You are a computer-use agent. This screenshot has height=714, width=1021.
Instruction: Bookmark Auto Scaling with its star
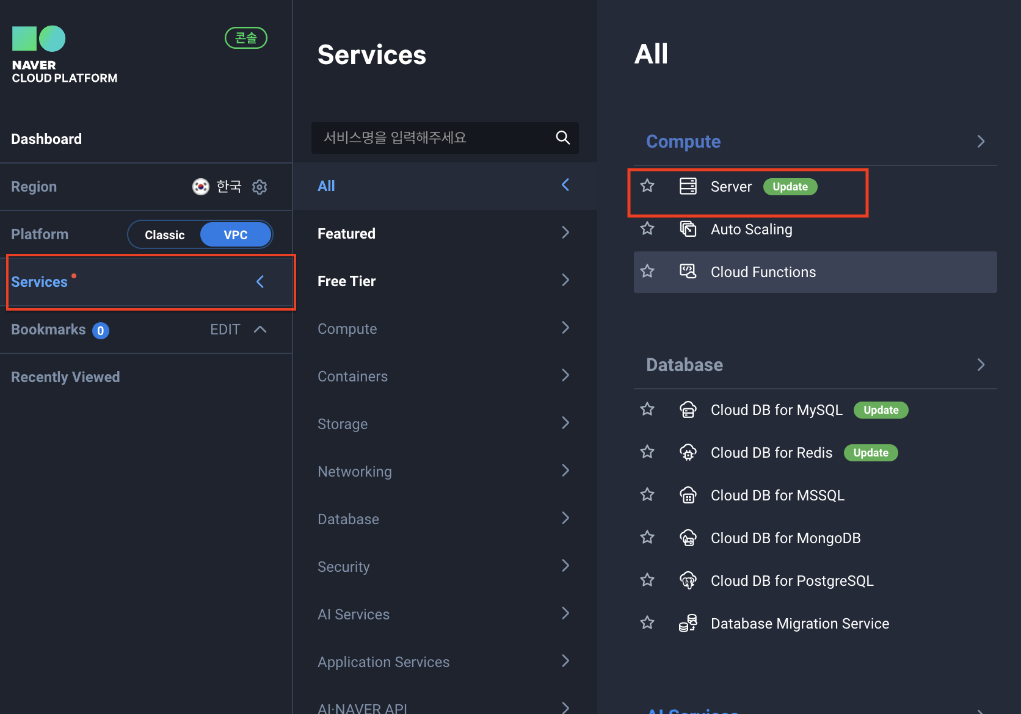click(647, 228)
